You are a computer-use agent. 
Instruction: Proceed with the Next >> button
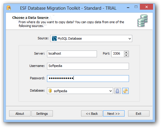click(114, 114)
